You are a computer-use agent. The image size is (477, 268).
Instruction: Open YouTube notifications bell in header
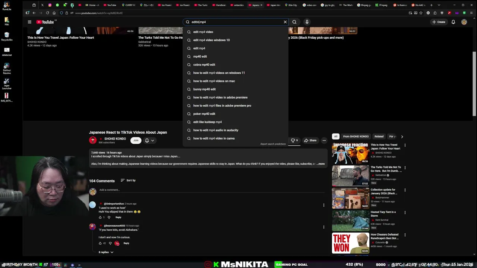pyautogui.click(x=453, y=22)
